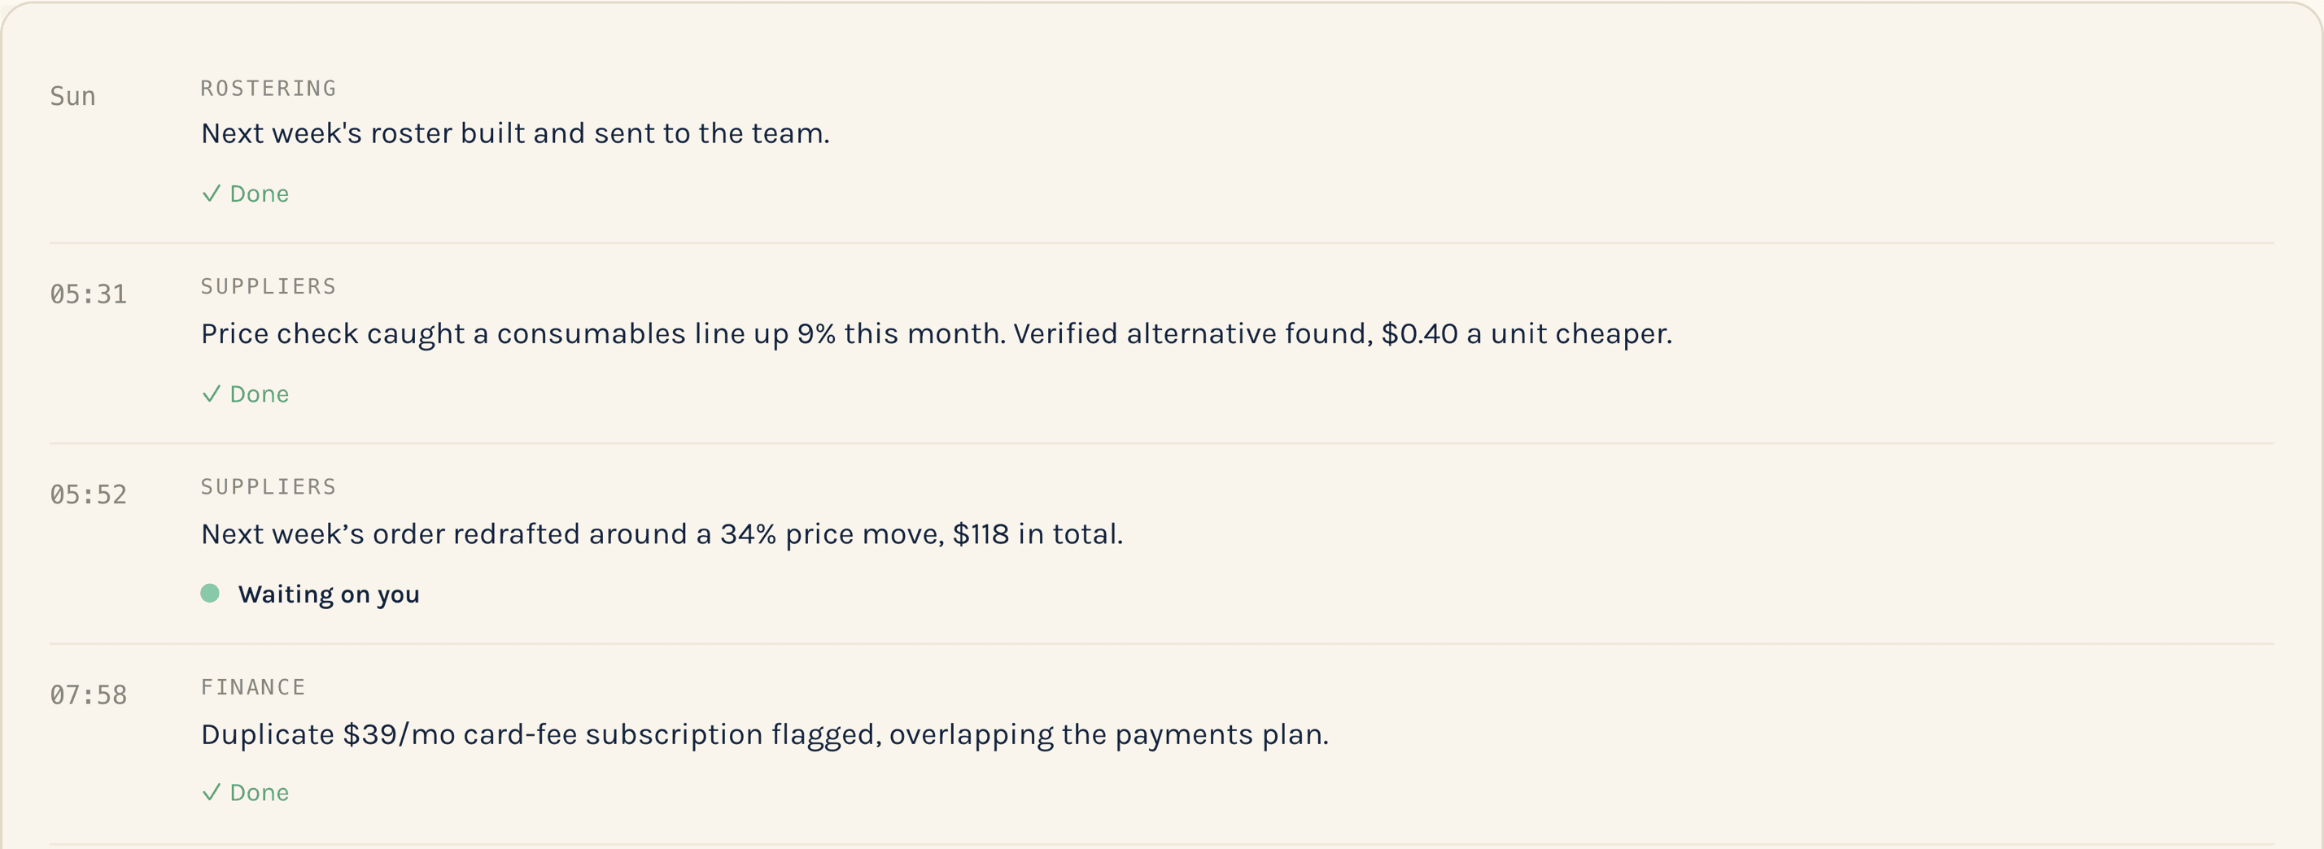Click the 05:52 timestamp
The width and height of the screenshot is (2324, 849).
click(x=89, y=494)
